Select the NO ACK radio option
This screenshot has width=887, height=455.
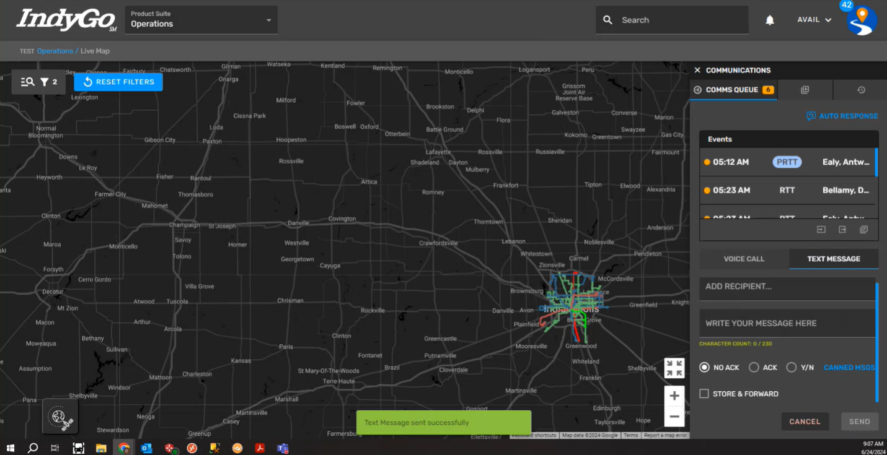pos(704,367)
